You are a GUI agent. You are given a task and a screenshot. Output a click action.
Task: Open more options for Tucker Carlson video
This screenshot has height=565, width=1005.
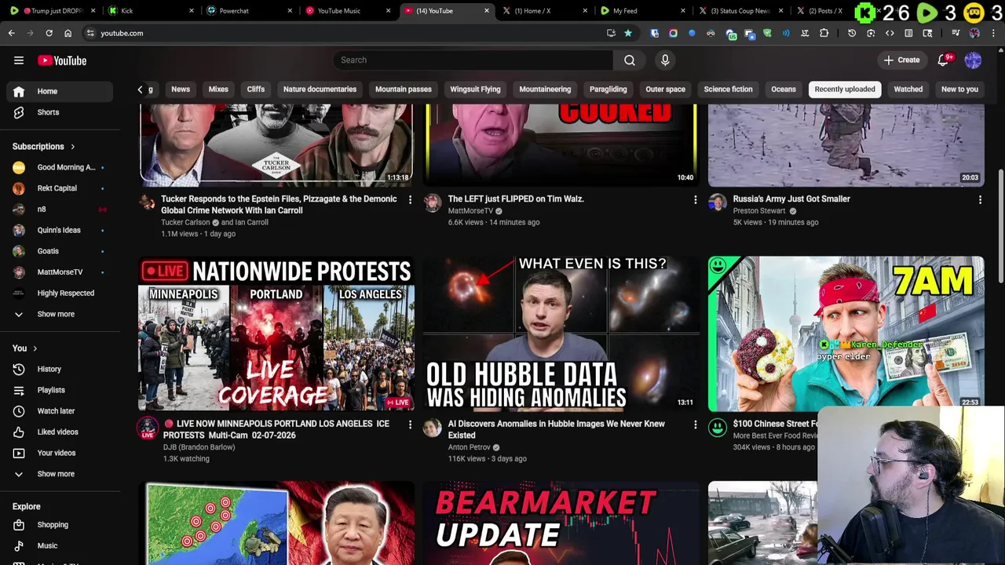(x=410, y=200)
